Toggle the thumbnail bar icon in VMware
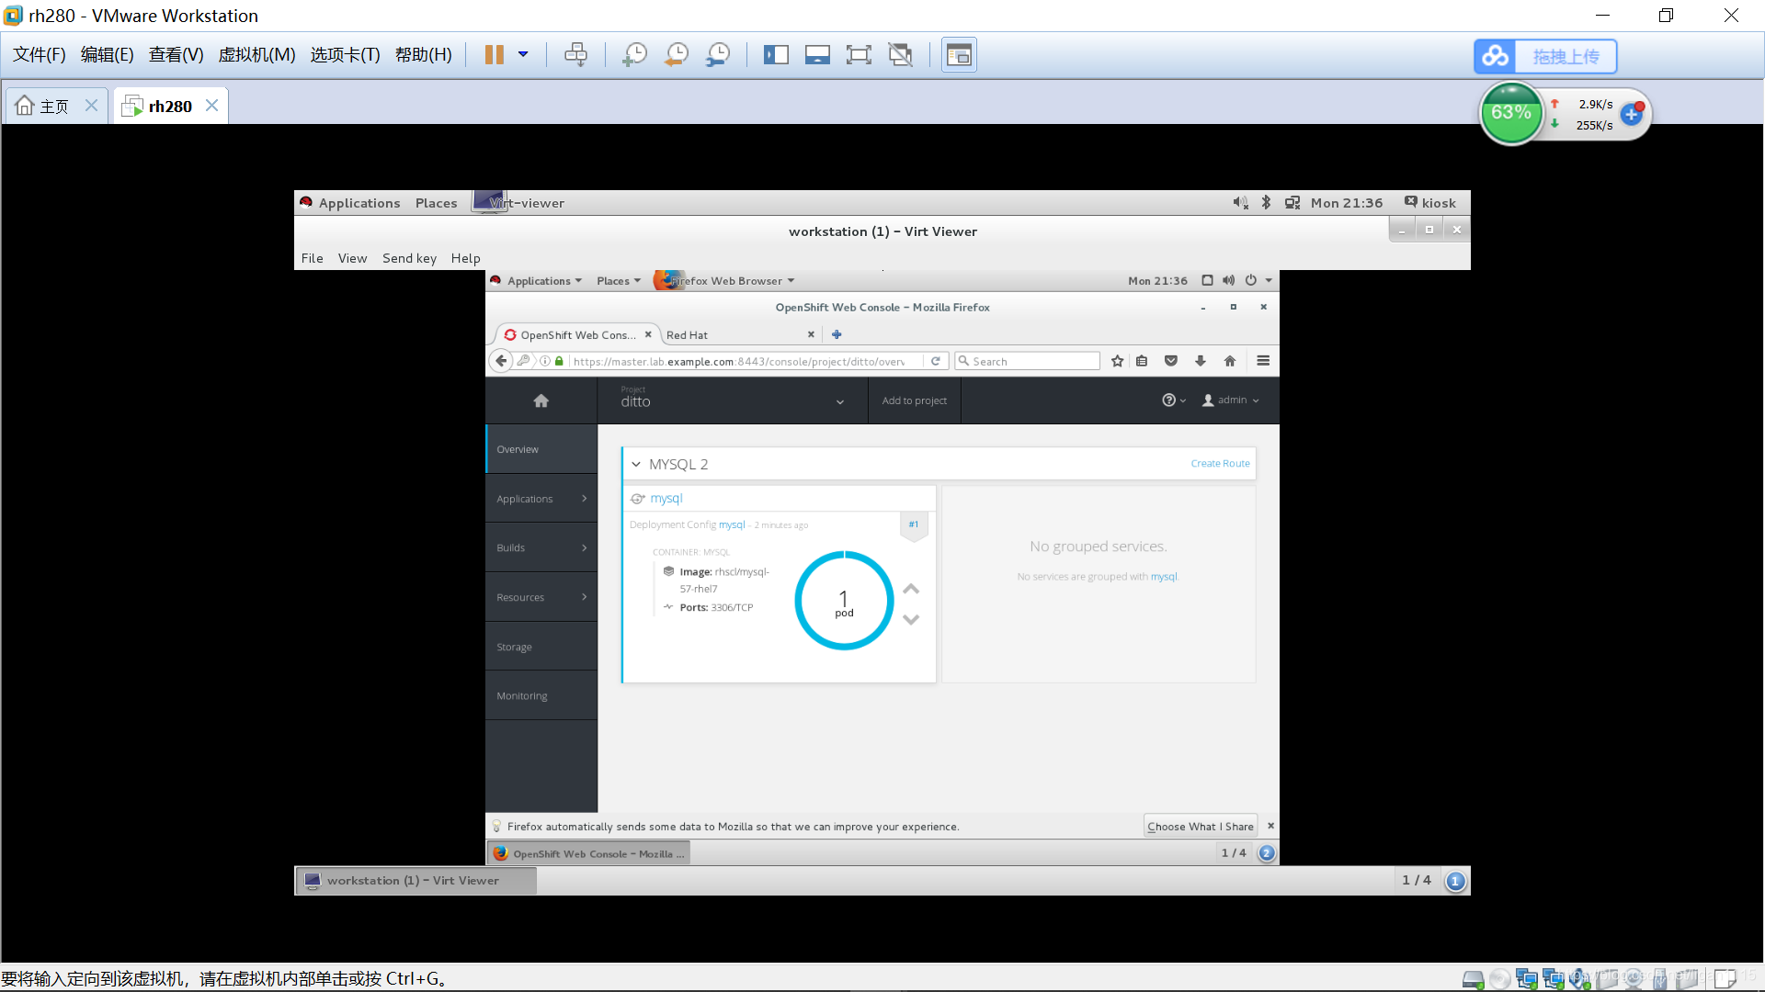This screenshot has height=992, width=1765. (959, 55)
